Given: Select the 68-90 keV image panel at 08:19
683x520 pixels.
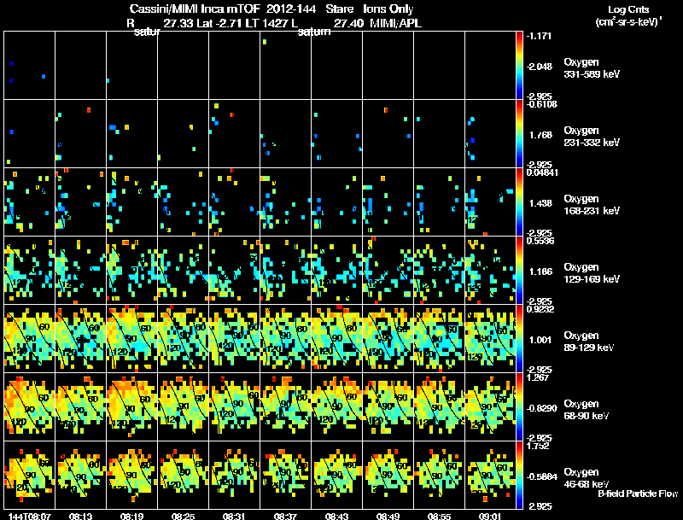Looking at the screenshot, I should tap(132, 406).
